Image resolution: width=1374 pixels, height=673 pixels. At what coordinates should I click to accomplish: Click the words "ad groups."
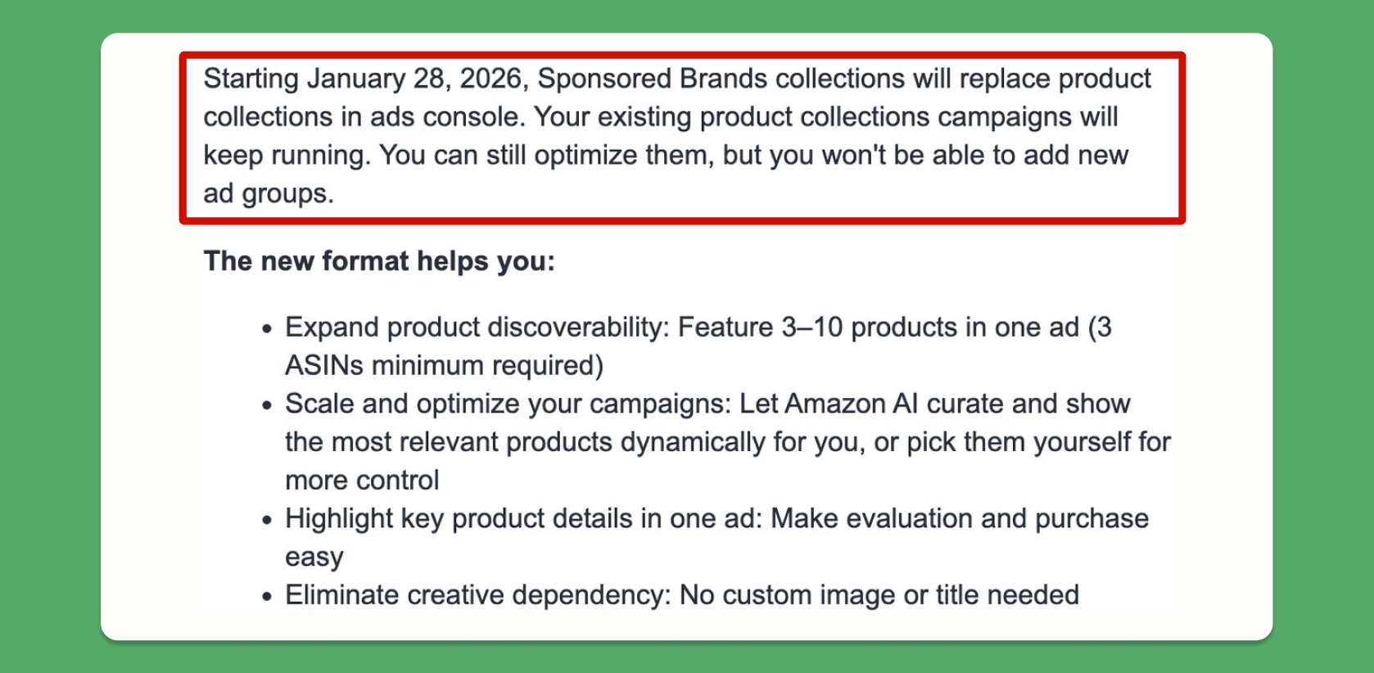click(269, 193)
